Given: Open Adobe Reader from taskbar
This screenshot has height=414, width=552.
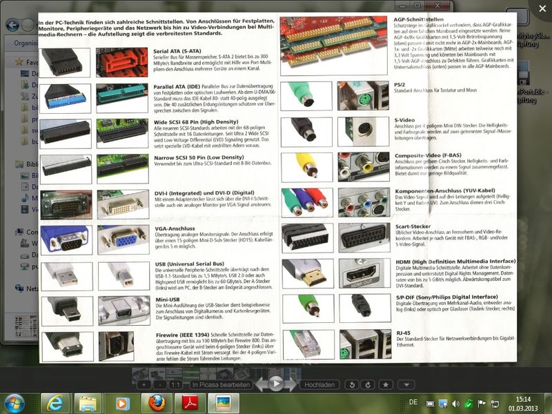Looking at the screenshot, I should 189,404.
